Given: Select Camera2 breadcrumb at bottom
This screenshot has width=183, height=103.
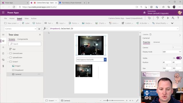Looking at the screenshot, I should pos(65,100).
